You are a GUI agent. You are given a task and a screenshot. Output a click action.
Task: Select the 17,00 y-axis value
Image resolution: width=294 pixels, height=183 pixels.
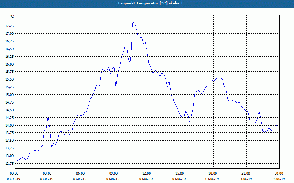tap(10, 34)
